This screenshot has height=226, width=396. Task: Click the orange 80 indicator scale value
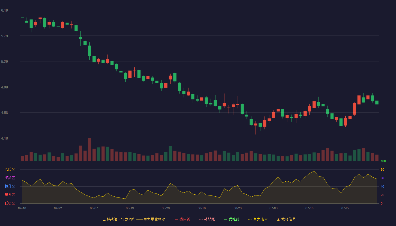(382, 170)
